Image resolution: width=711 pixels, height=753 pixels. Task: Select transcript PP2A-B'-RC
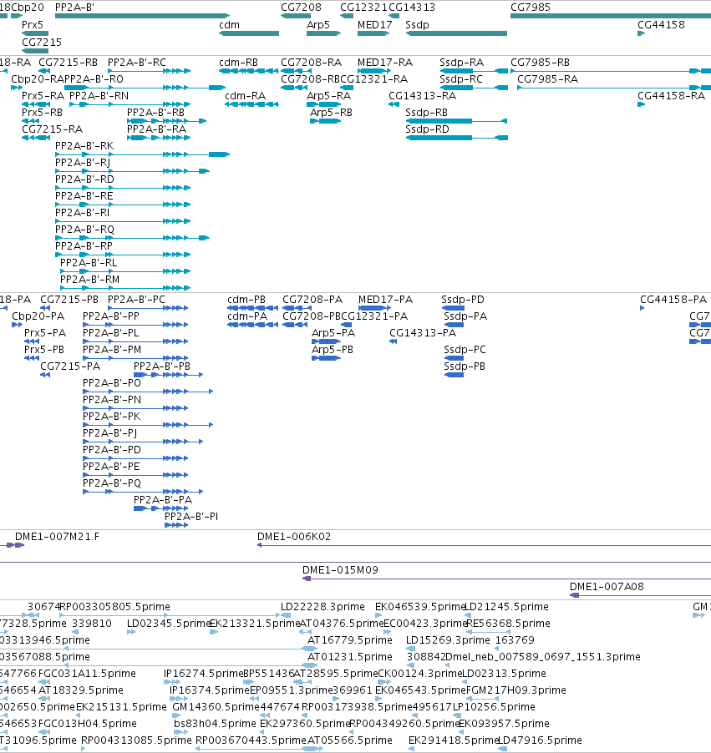click(x=149, y=71)
